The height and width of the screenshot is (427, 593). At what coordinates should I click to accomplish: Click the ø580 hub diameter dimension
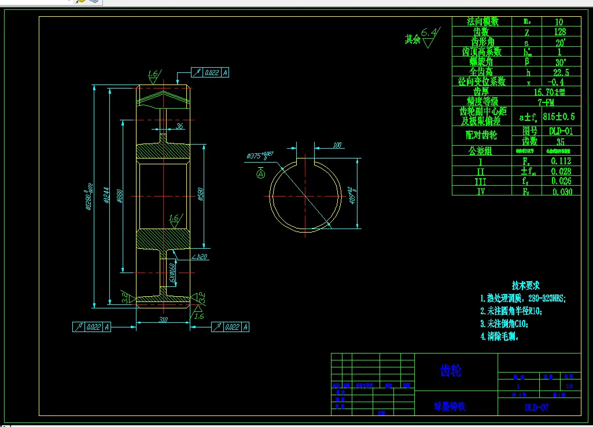tap(201, 194)
